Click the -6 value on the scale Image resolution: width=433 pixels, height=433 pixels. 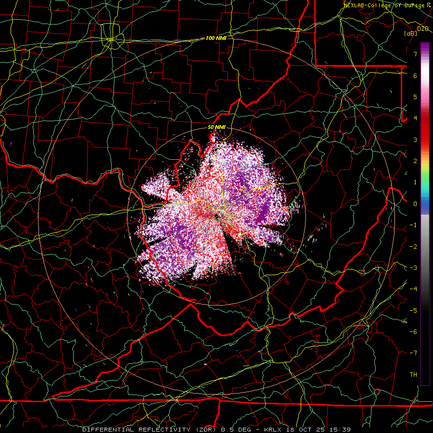[413, 332]
